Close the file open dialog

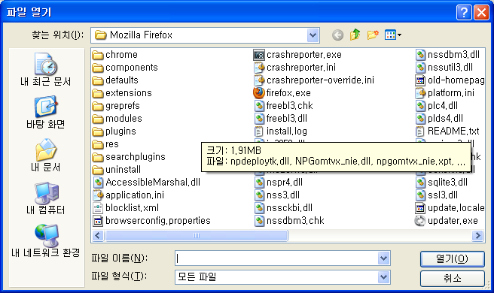[481, 13]
